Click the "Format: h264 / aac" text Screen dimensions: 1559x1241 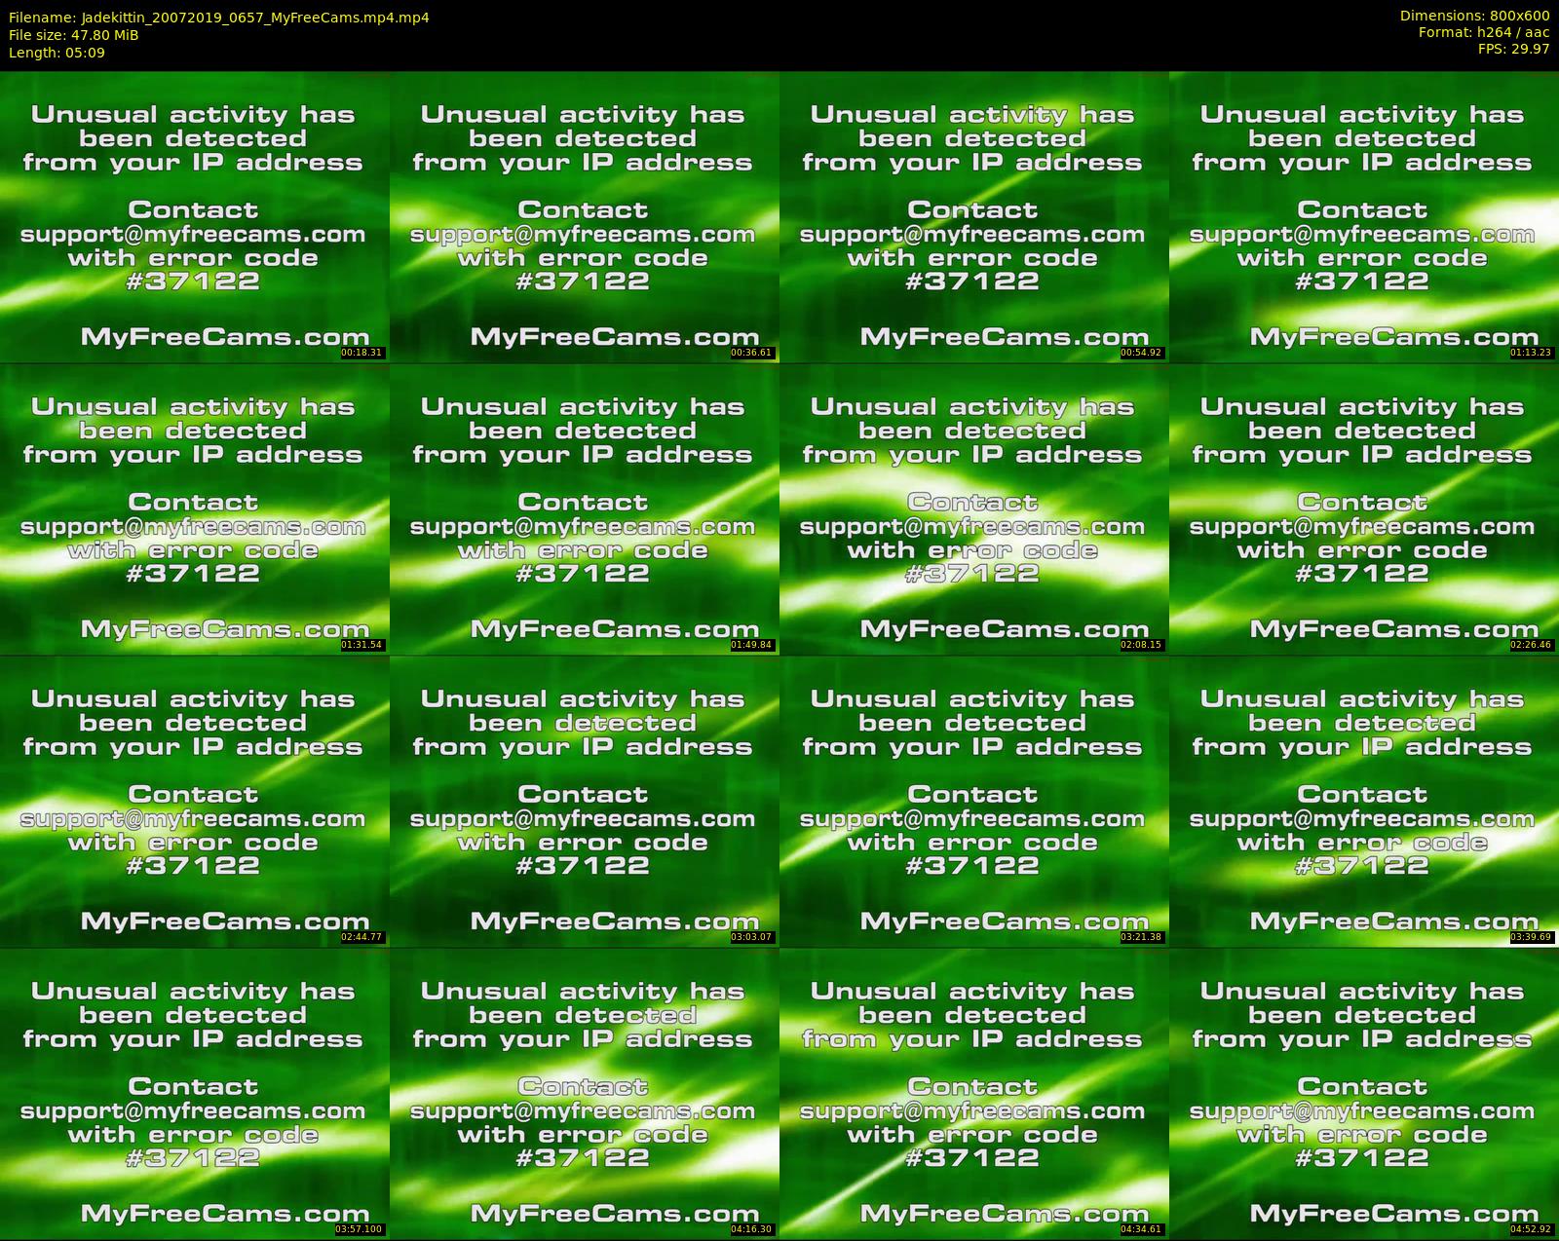[1484, 32]
